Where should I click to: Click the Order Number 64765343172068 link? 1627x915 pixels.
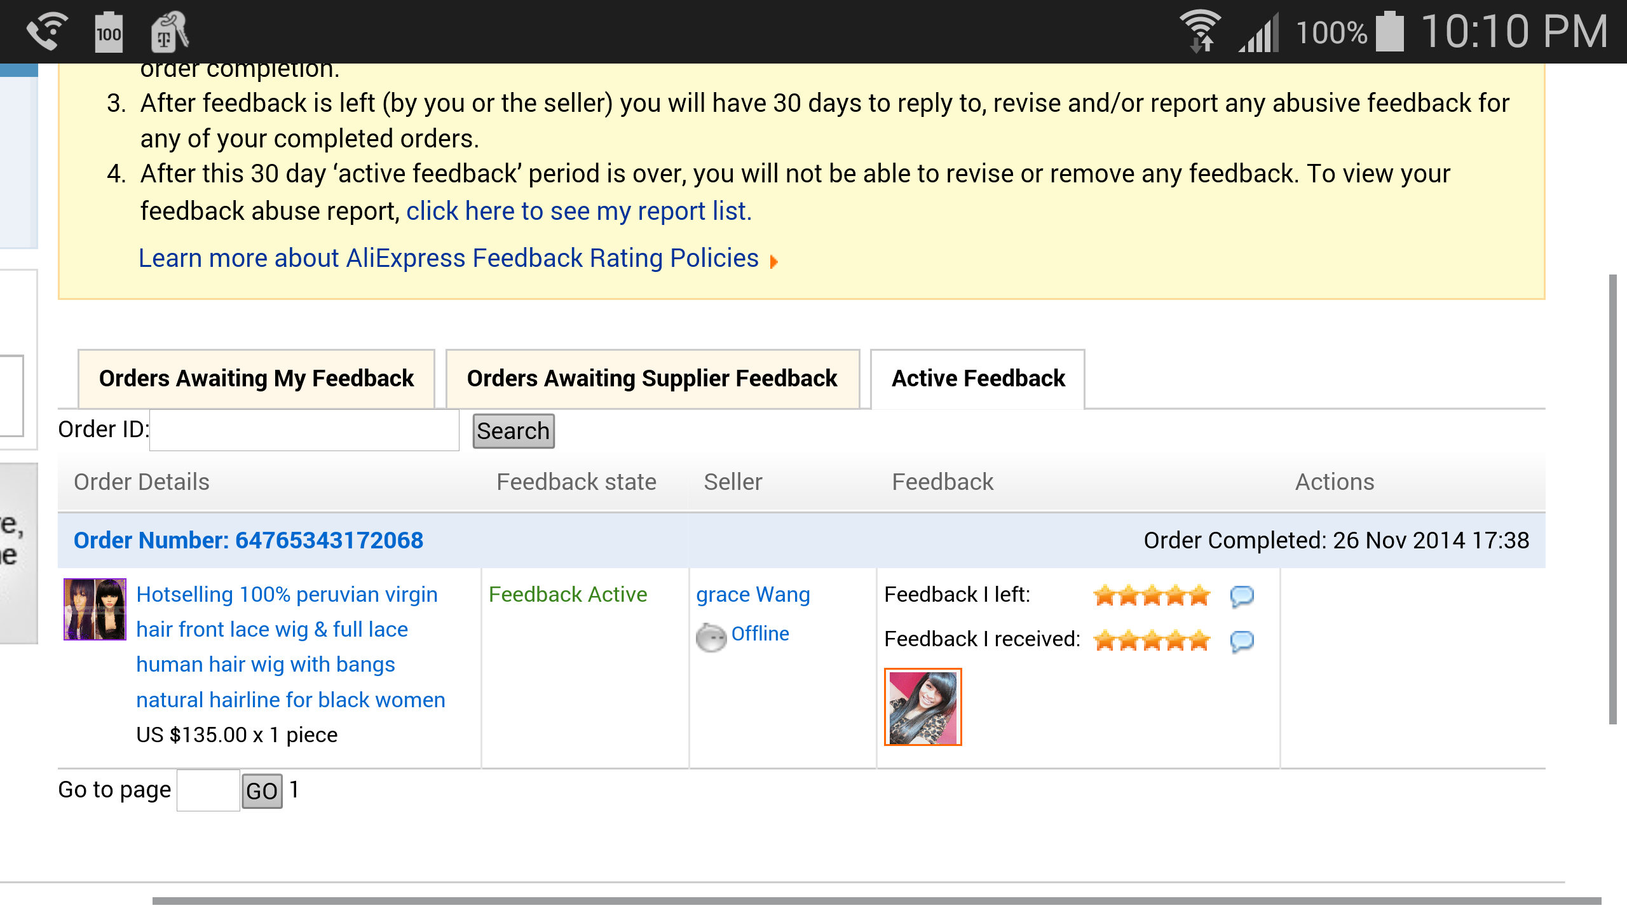(x=247, y=541)
